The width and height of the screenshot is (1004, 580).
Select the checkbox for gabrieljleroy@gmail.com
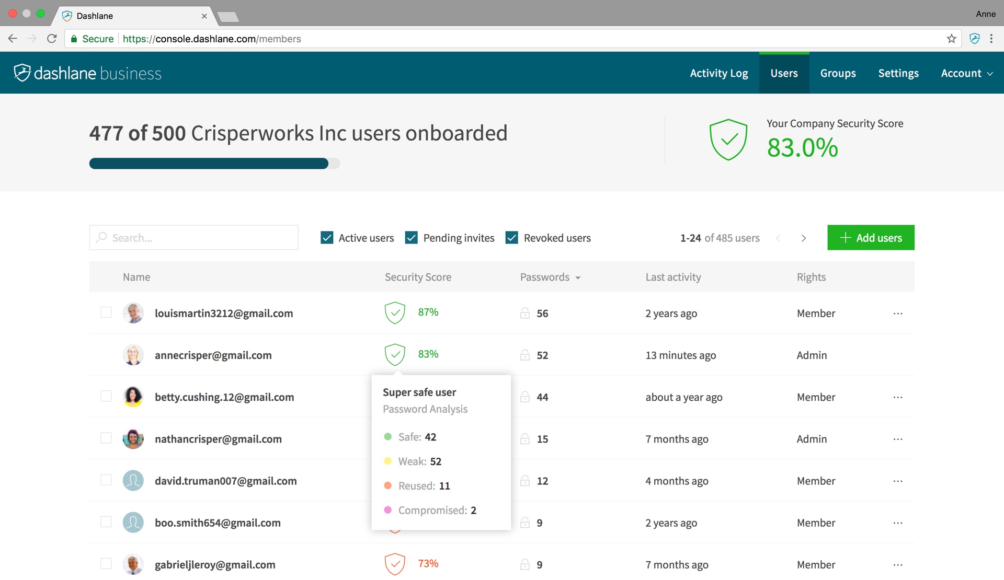coord(106,564)
